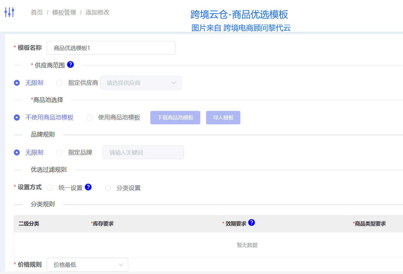Click the question mark beside 统一设置
Image resolution: width=403 pixels, height=274 pixels.
pyautogui.click(x=88, y=187)
